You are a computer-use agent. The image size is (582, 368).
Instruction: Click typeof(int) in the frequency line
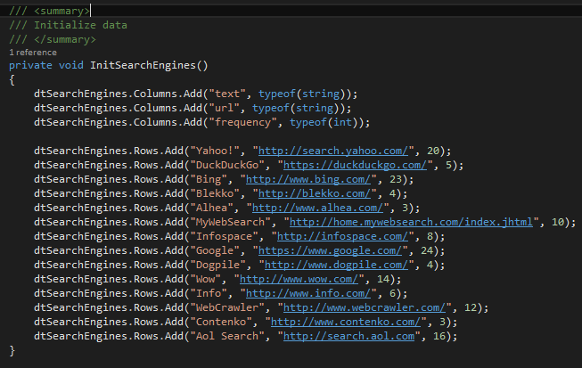tap(324, 122)
